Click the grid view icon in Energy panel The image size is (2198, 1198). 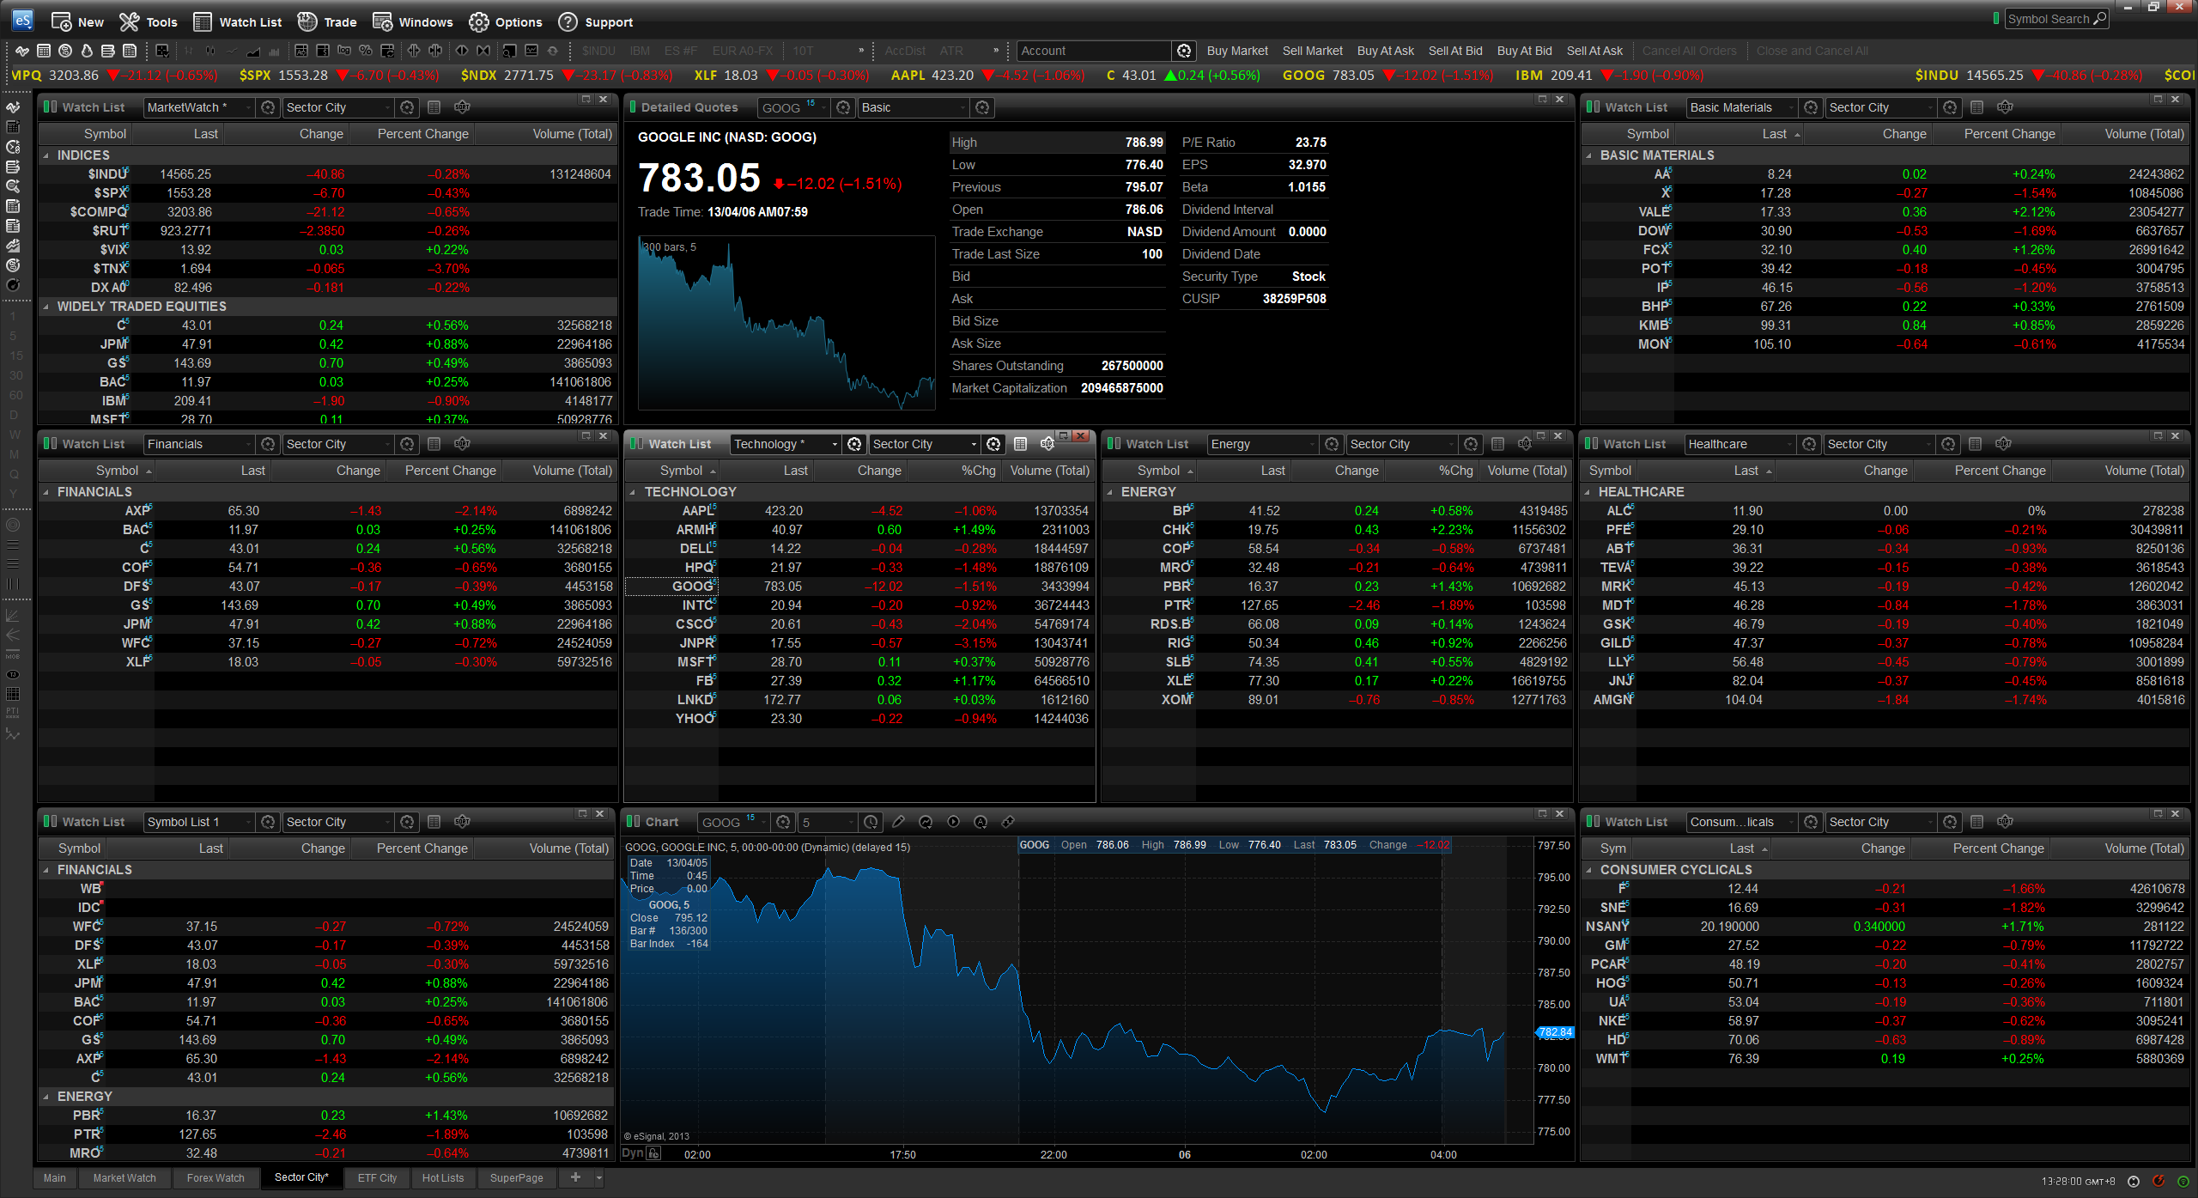coord(1497,444)
